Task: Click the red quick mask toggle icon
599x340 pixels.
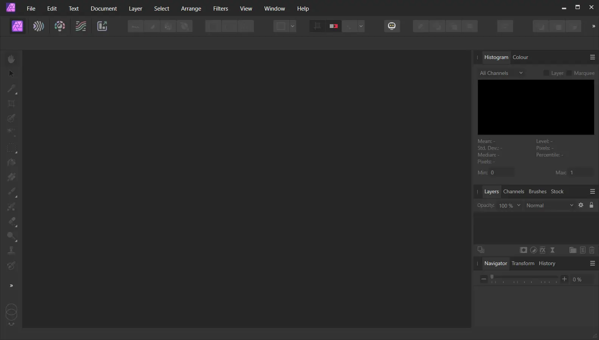Action: coord(334,26)
